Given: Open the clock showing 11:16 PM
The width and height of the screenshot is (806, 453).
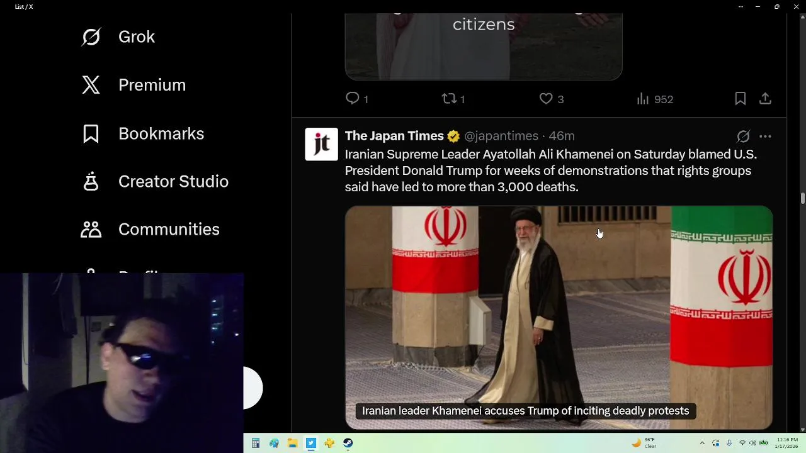Looking at the screenshot, I should [786, 443].
